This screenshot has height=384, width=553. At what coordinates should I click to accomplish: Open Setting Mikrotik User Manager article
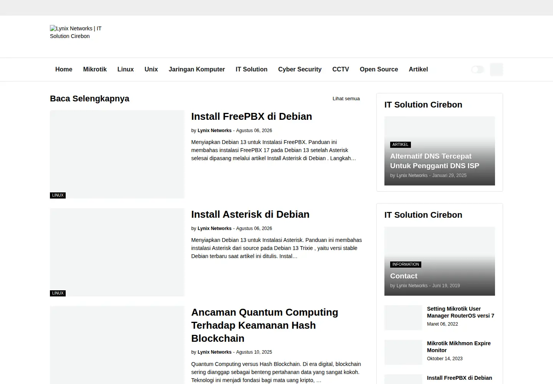[460, 312]
